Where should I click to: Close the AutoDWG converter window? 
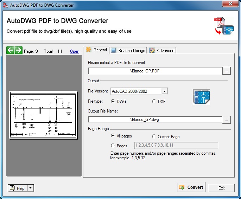(x=230, y=4)
